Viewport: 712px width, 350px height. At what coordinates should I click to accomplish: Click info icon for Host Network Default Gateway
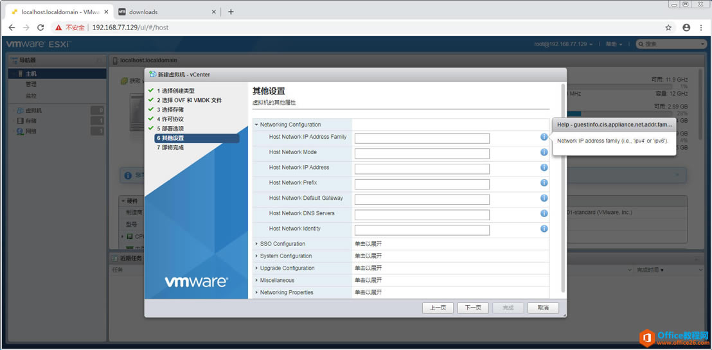coord(544,198)
